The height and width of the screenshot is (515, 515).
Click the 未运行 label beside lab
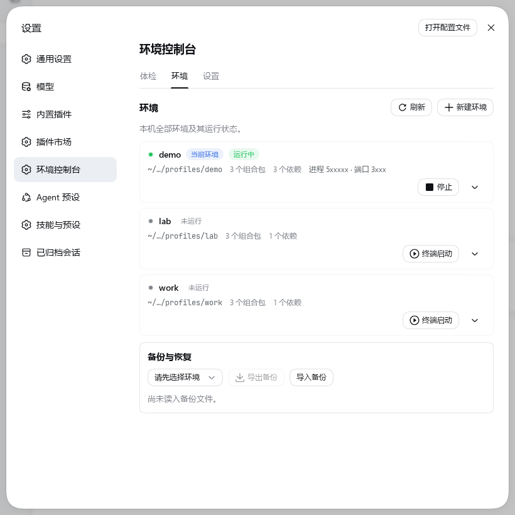[x=191, y=221]
